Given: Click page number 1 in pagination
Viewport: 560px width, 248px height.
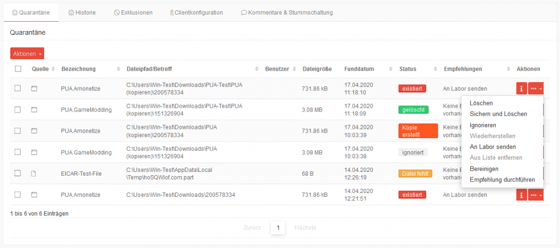Looking at the screenshot, I should coord(278,227).
